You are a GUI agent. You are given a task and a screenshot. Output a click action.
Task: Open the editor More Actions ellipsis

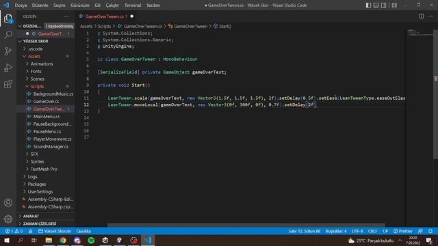click(x=430, y=16)
